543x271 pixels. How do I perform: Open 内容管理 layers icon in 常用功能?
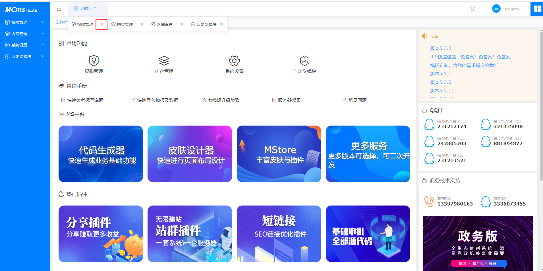pyautogui.click(x=164, y=61)
